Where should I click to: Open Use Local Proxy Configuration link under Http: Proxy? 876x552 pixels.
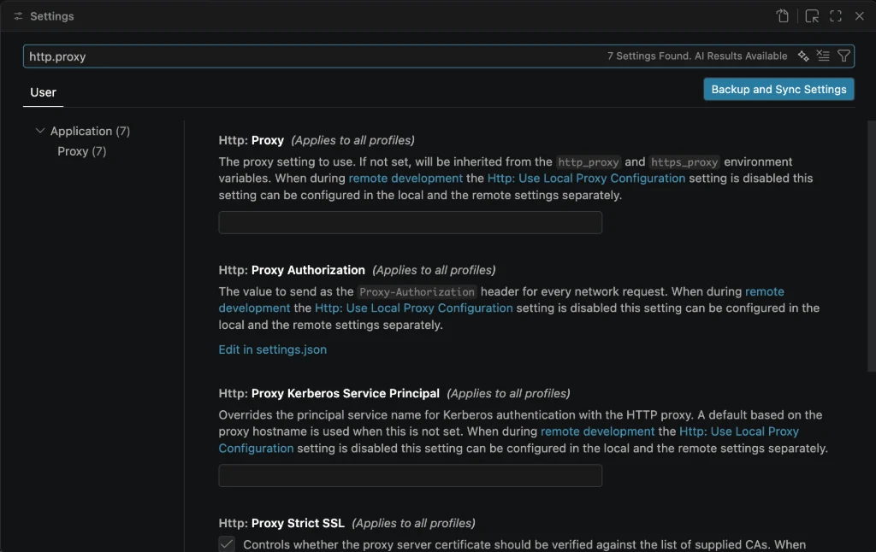coord(586,178)
